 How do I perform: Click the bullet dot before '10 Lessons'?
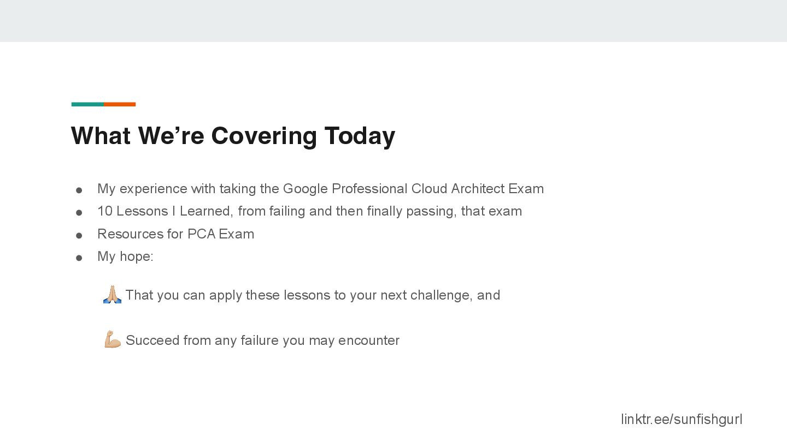coord(79,213)
